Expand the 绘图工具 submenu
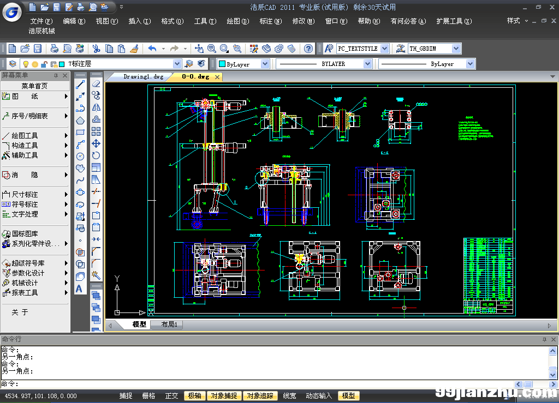559x403 pixels. [x=35, y=136]
